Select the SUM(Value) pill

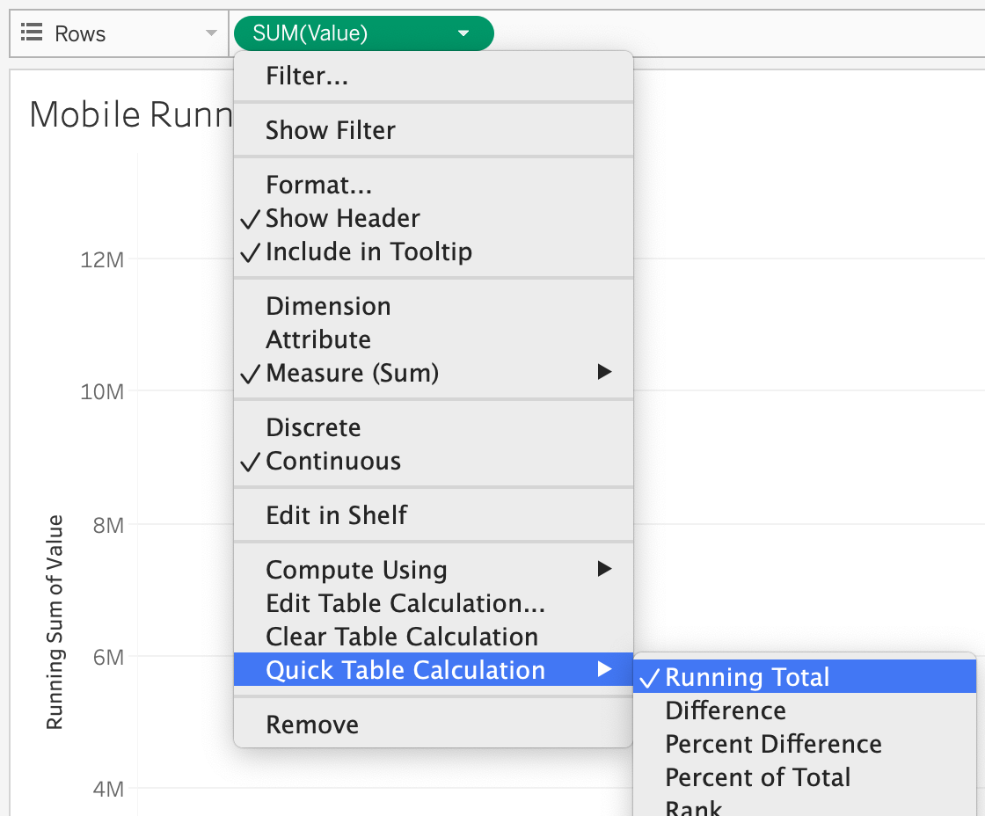(364, 33)
